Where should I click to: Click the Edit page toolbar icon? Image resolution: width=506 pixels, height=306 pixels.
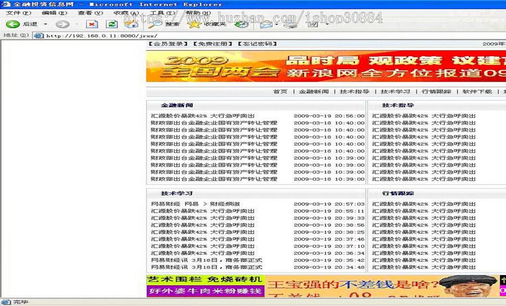(313, 24)
